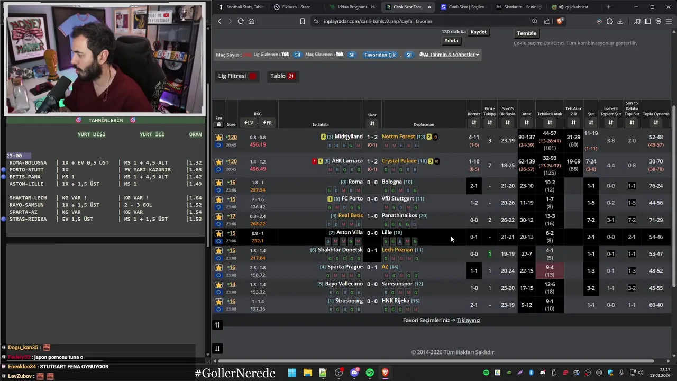Go back with browser back arrow

point(220,21)
